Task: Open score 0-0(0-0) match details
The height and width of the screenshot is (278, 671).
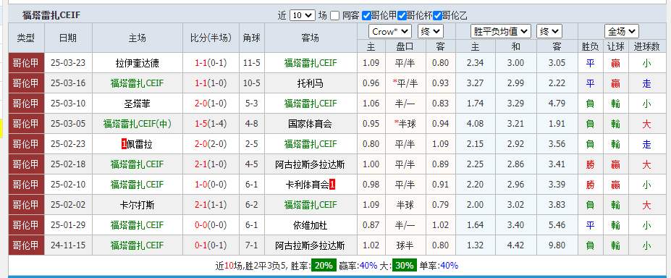Action: point(211,225)
